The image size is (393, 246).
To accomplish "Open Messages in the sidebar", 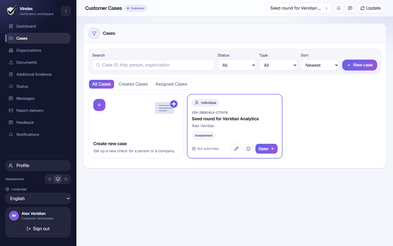I will coord(38,98).
